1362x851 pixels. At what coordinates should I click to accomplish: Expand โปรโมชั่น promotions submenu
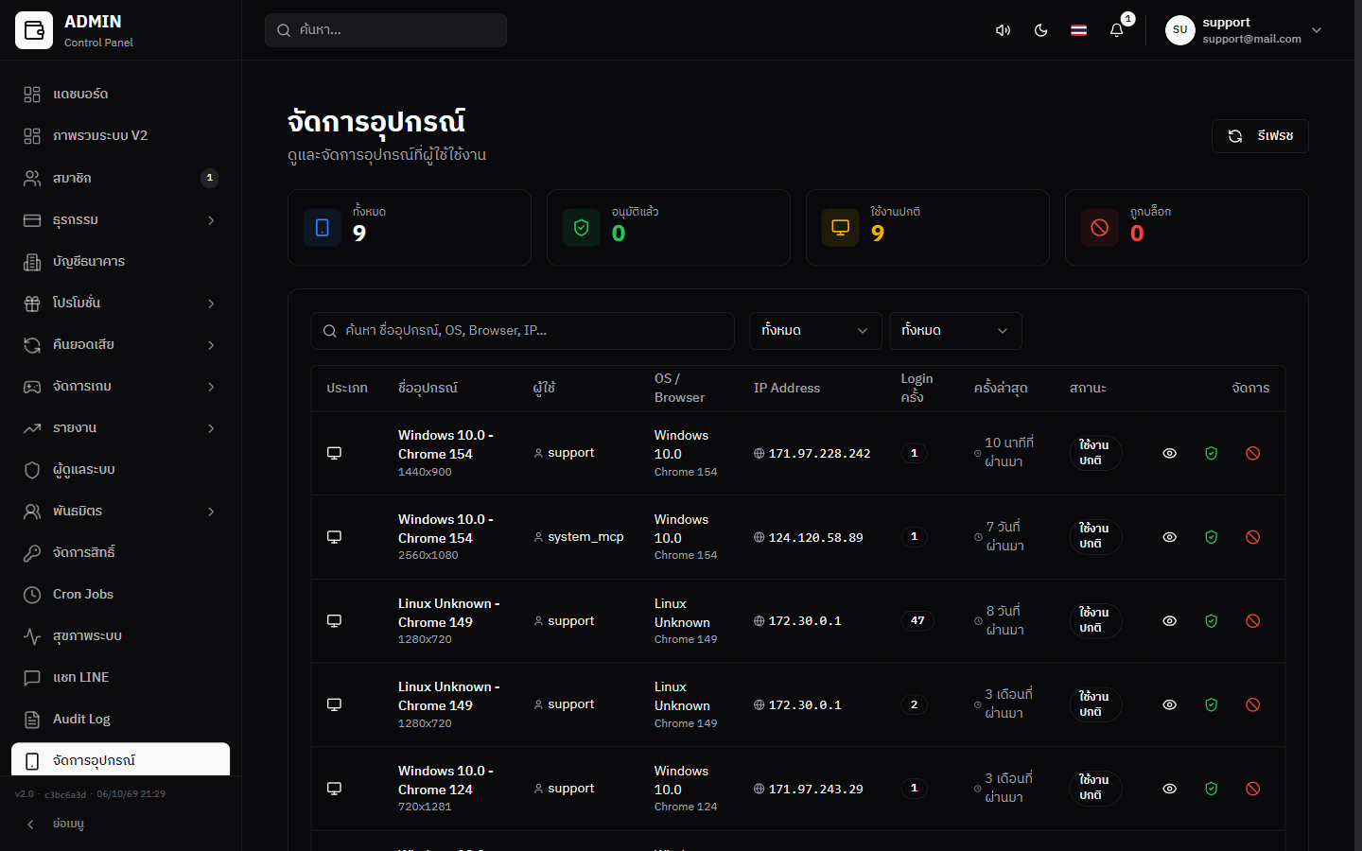pos(120,303)
